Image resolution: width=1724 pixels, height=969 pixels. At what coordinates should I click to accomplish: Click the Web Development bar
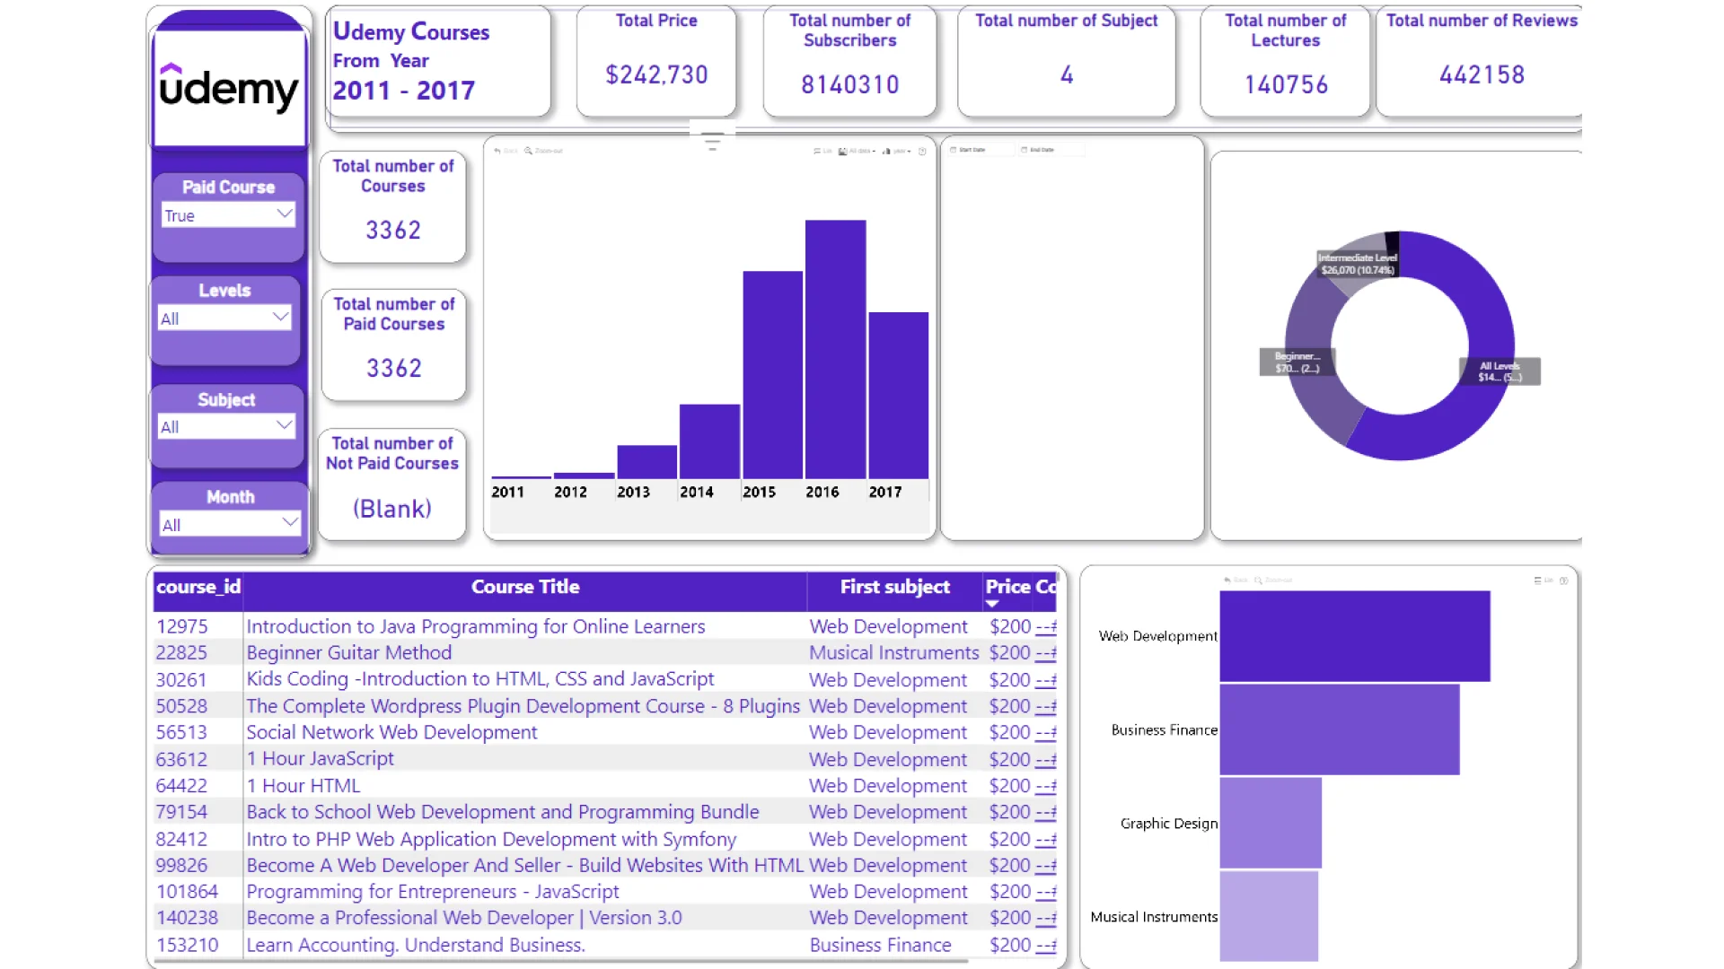pyautogui.click(x=1355, y=636)
